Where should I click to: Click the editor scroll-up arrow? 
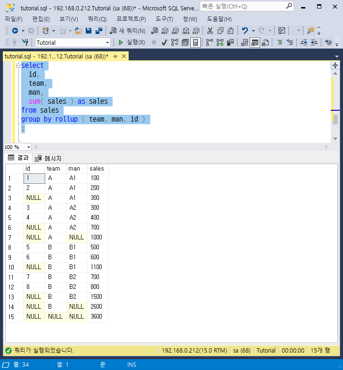point(335,74)
